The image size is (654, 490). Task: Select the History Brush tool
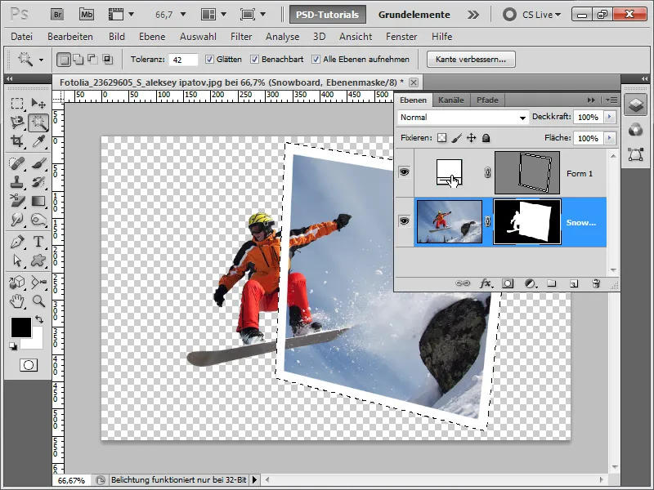[38, 182]
